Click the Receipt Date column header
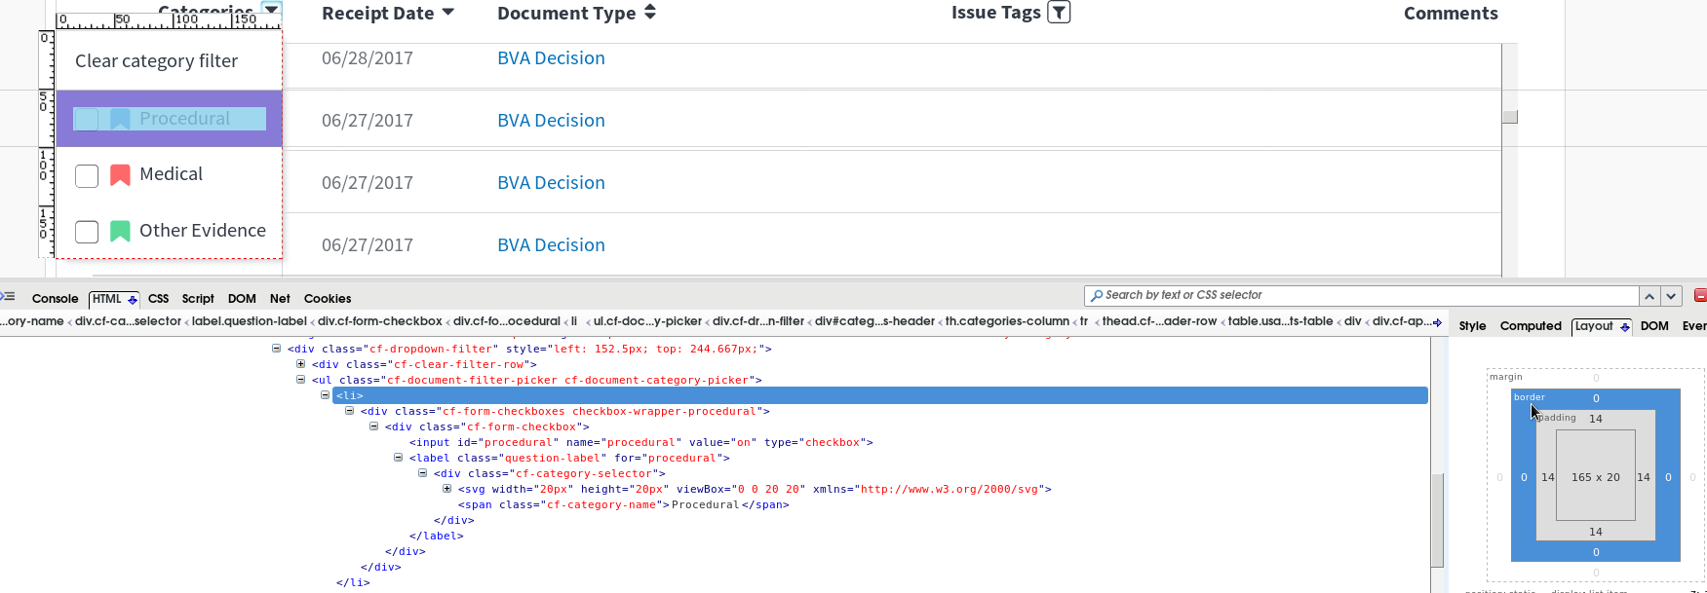 click(x=378, y=14)
